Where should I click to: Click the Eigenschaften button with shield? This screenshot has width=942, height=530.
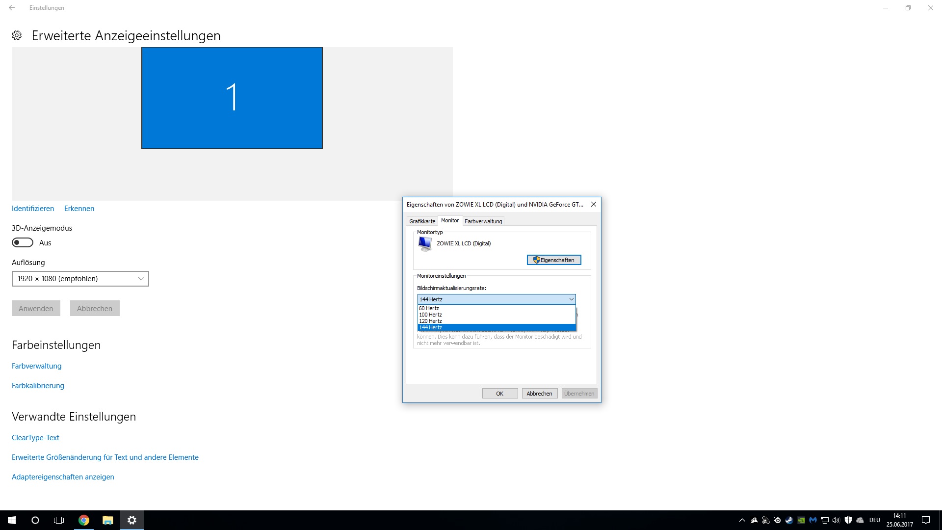coord(554,260)
